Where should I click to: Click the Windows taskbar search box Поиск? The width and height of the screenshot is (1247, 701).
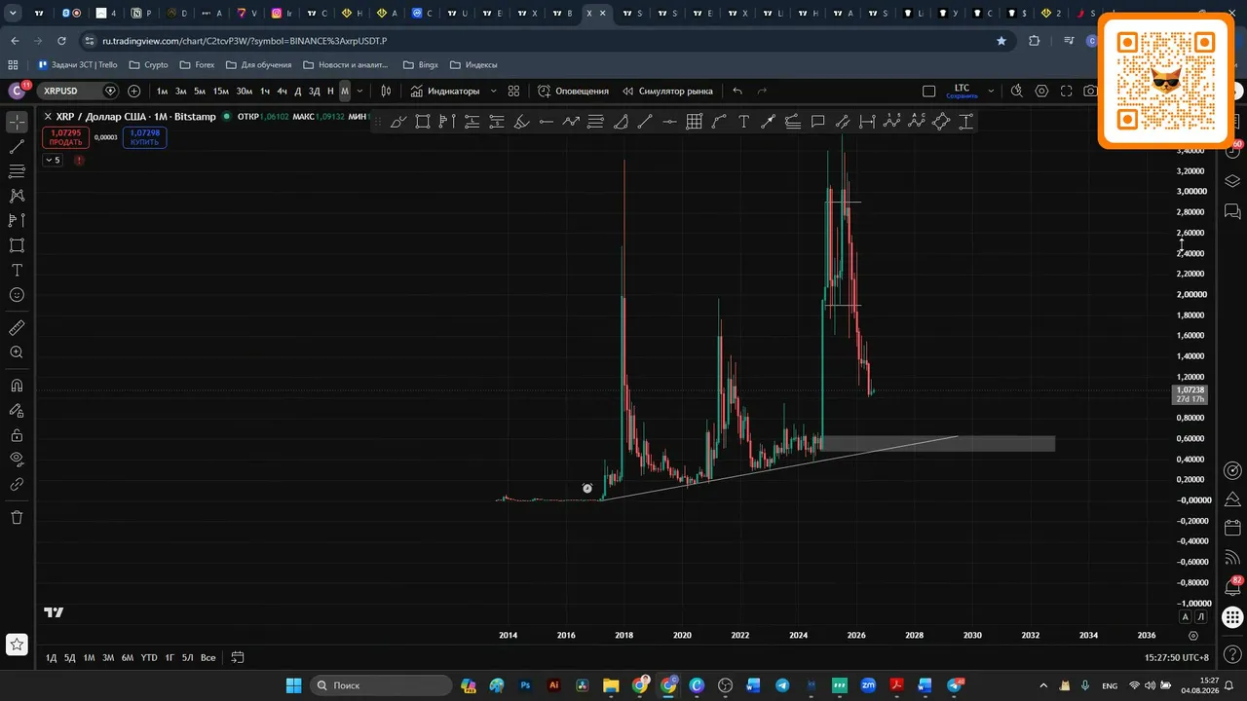381,685
